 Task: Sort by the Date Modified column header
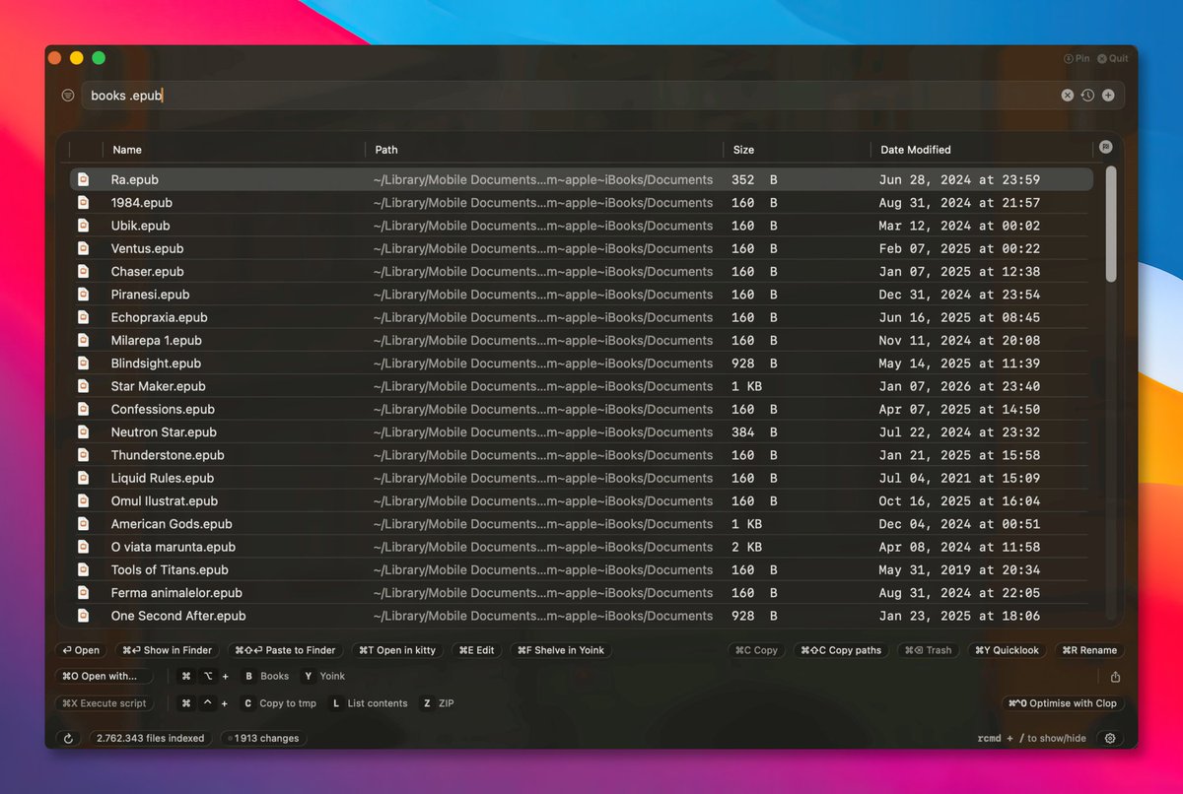(916, 150)
